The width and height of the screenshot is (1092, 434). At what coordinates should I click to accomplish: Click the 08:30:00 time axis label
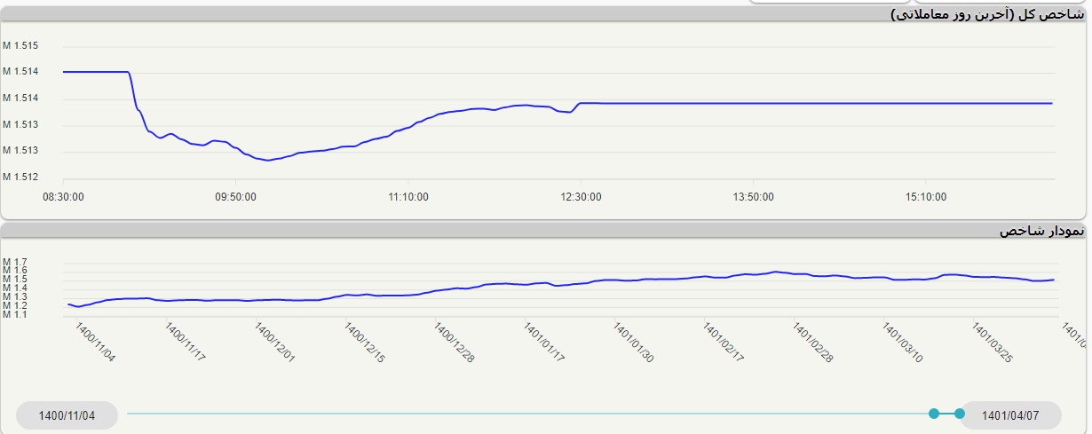[63, 196]
